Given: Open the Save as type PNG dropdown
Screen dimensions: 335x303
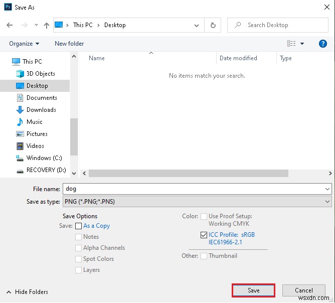Looking at the screenshot, I should pyautogui.click(x=197, y=202).
